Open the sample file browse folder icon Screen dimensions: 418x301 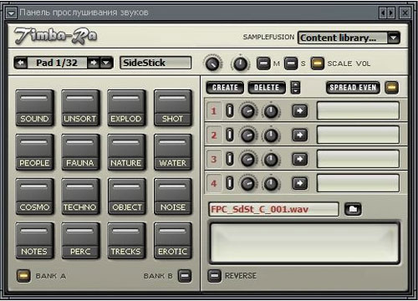tap(353, 209)
